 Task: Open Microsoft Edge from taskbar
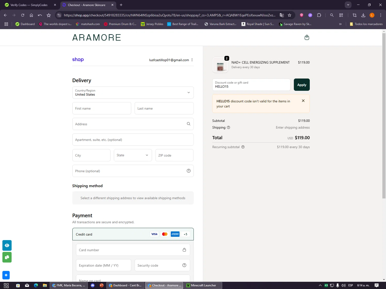36,285
